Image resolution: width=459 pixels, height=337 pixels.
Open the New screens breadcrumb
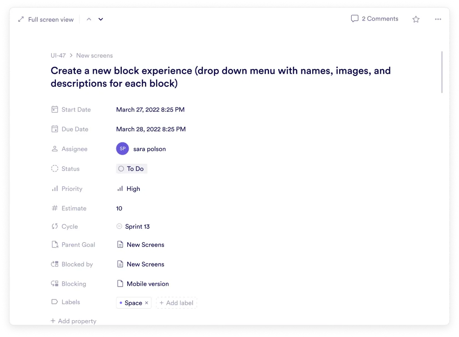tap(95, 55)
